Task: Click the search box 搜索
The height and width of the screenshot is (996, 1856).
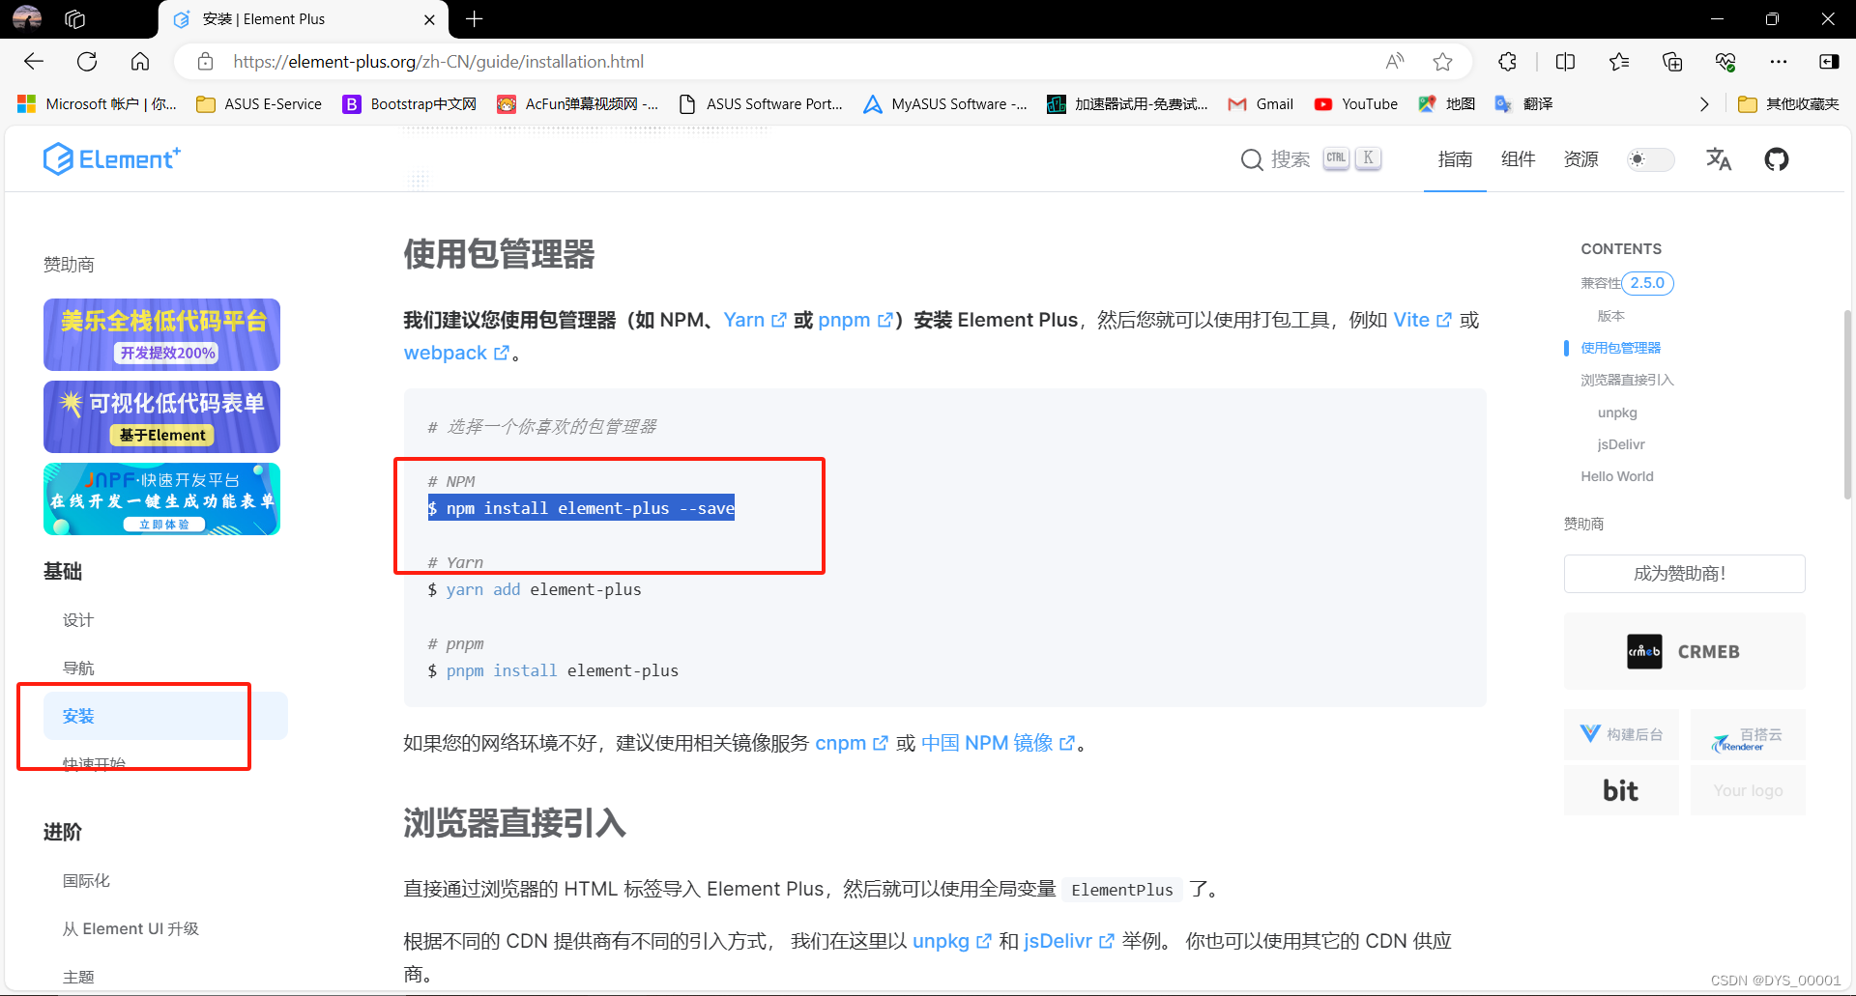Action: [x=1311, y=159]
